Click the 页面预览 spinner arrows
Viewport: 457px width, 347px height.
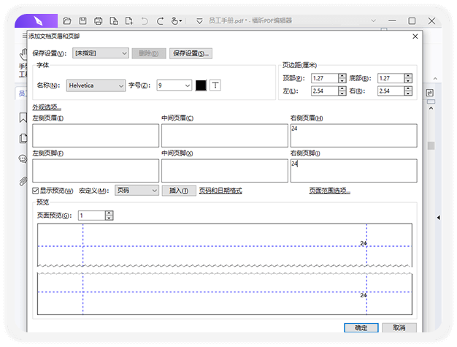(109, 216)
